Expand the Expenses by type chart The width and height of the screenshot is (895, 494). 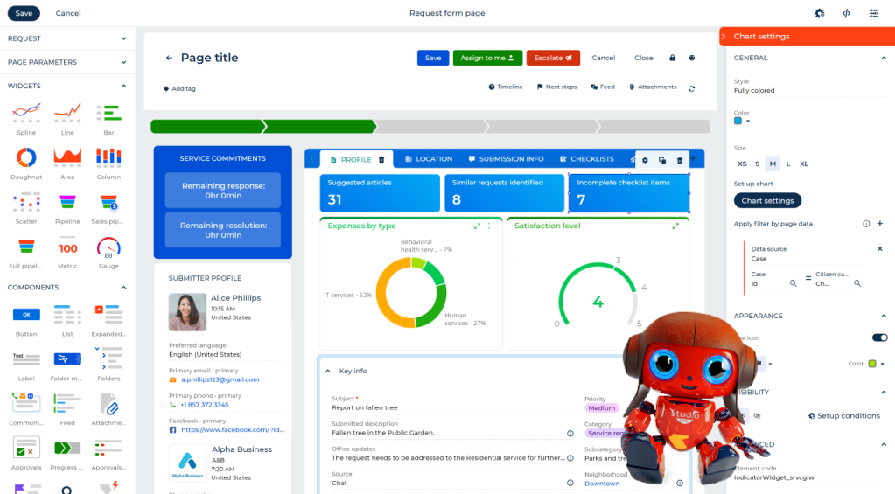click(x=477, y=226)
